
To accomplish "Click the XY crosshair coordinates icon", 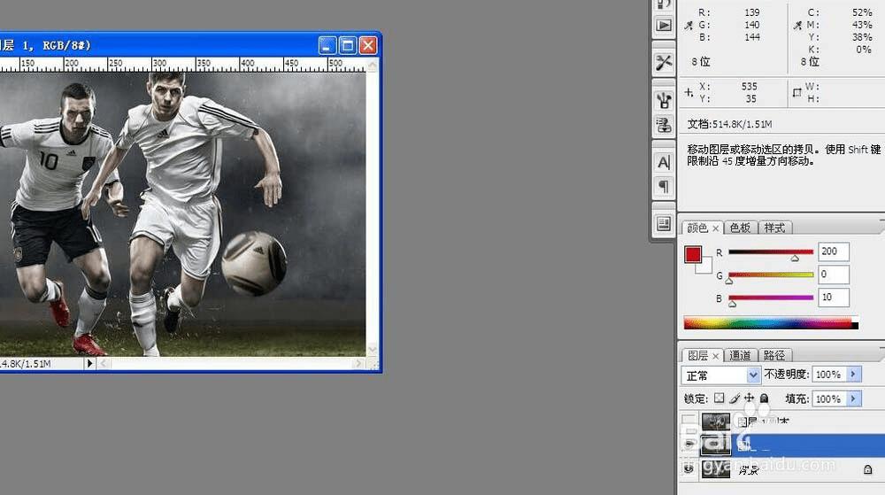I will 689,92.
